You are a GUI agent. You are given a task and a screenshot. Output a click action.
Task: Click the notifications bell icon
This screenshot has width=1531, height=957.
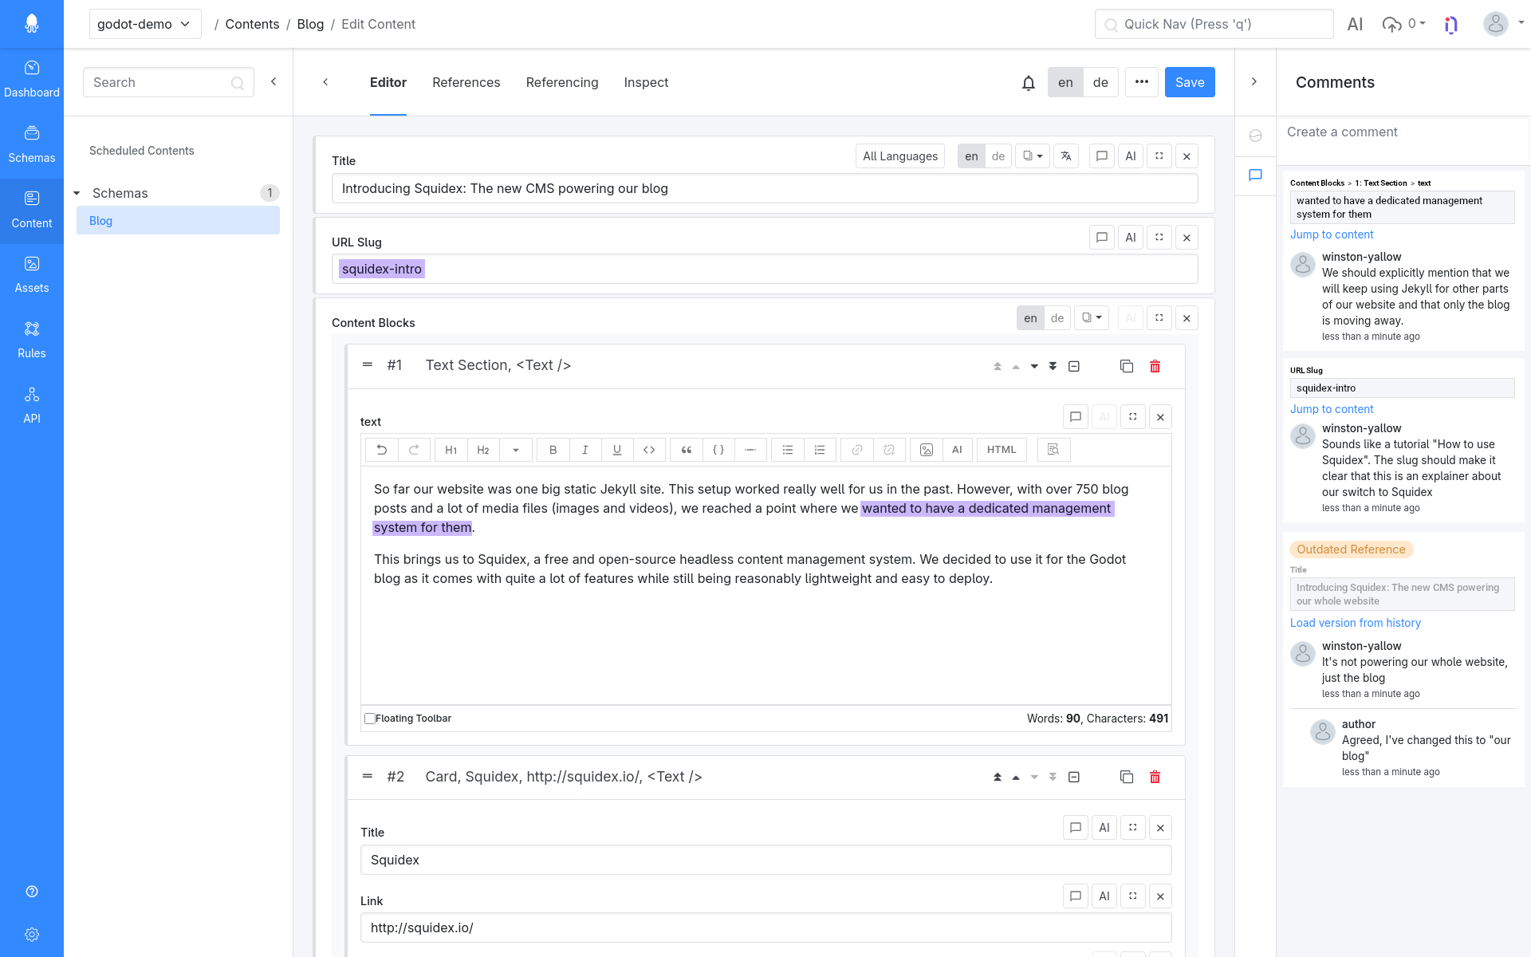pyautogui.click(x=1028, y=83)
